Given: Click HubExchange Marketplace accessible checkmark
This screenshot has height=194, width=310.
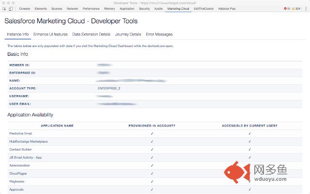Looking at the screenshot, I should (x=250, y=142).
